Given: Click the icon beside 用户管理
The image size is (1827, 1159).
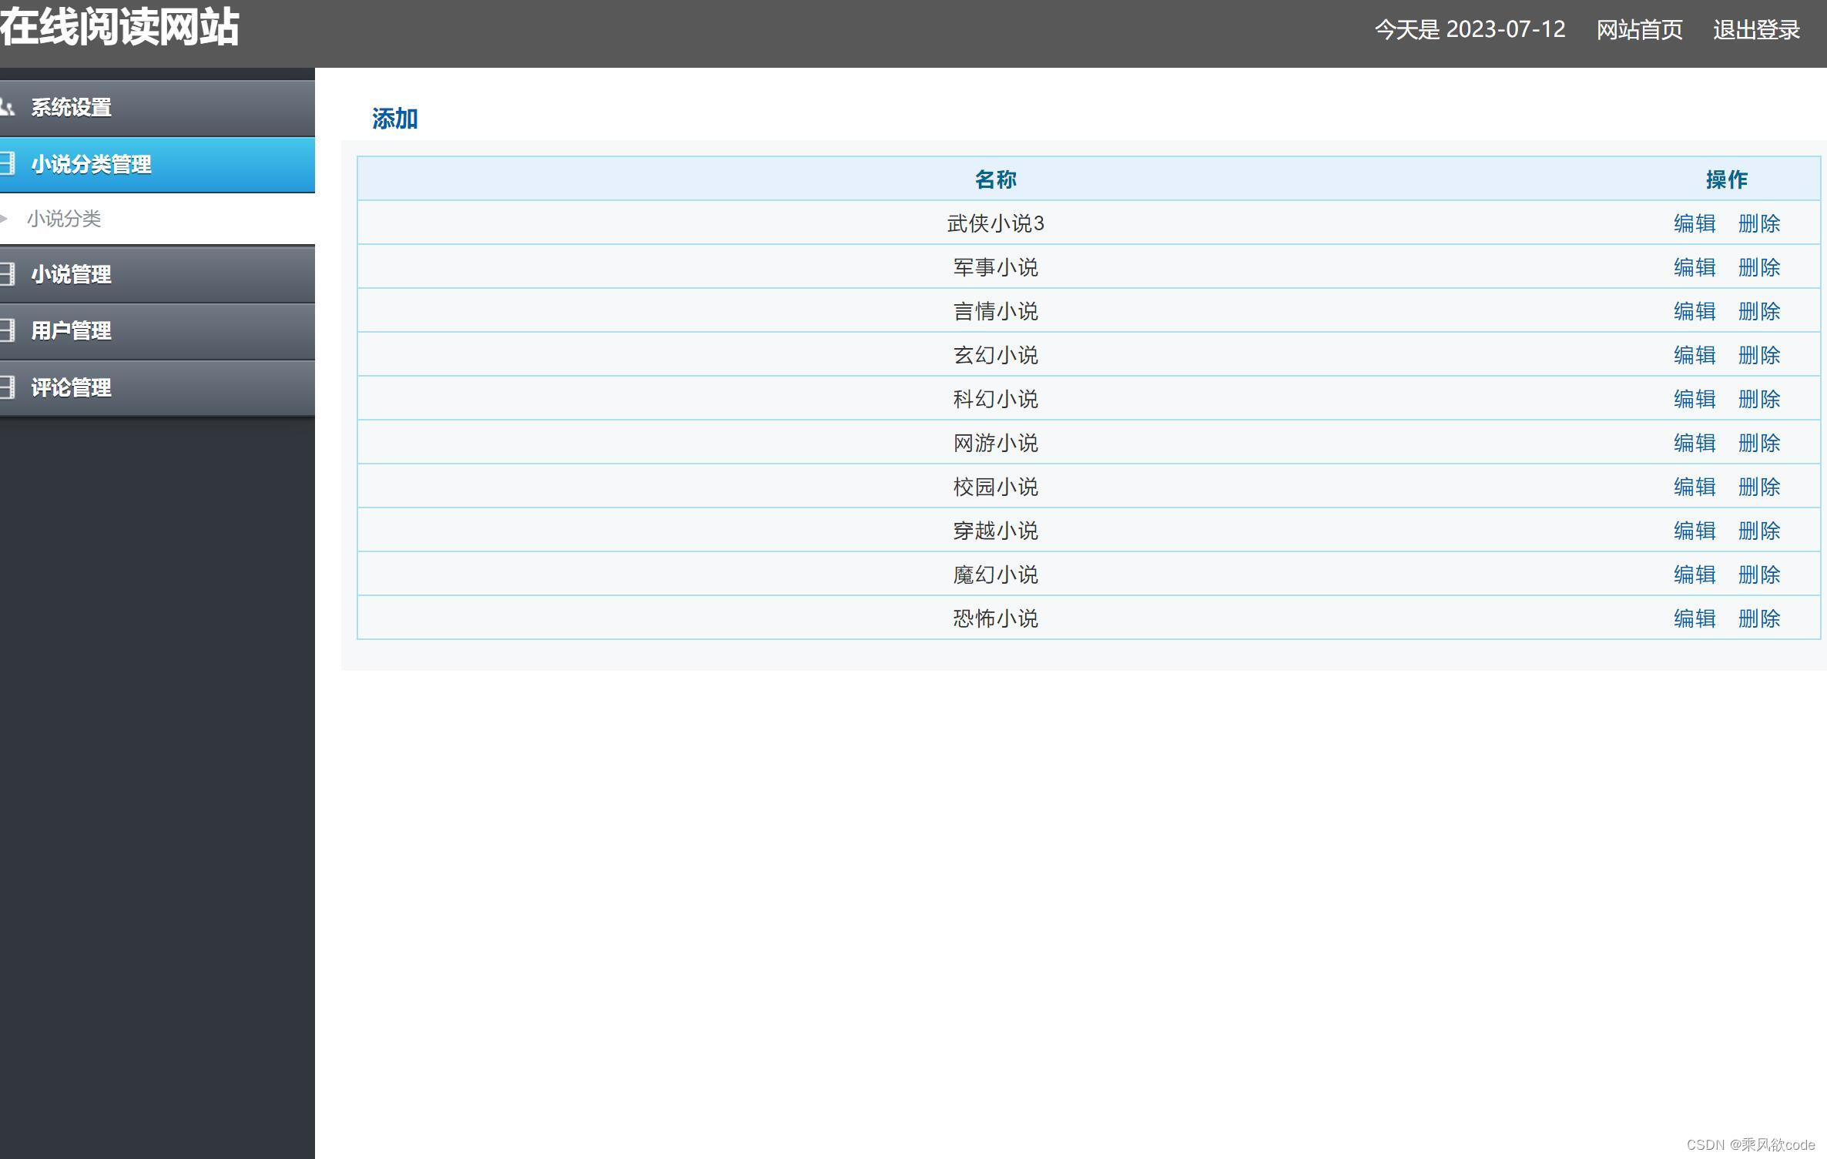Looking at the screenshot, I should coord(8,330).
